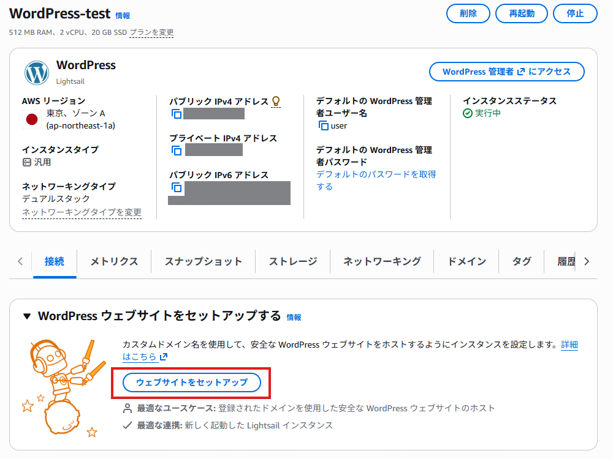
Task: Click the user username value
Action: point(339,125)
